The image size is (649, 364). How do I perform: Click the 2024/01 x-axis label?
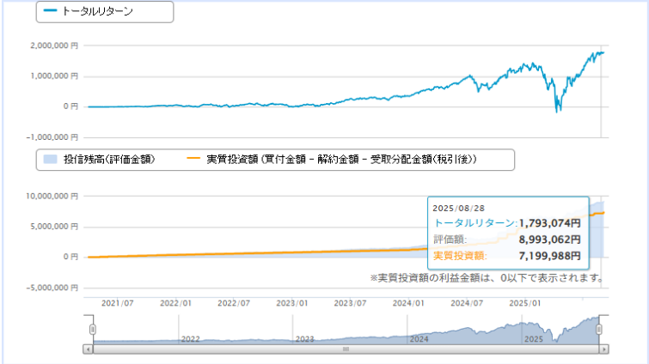coord(408,303)
